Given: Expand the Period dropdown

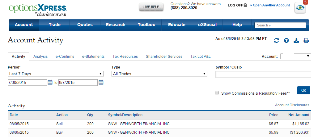Looking at the screenshot, I should click(x=55, y=74).
